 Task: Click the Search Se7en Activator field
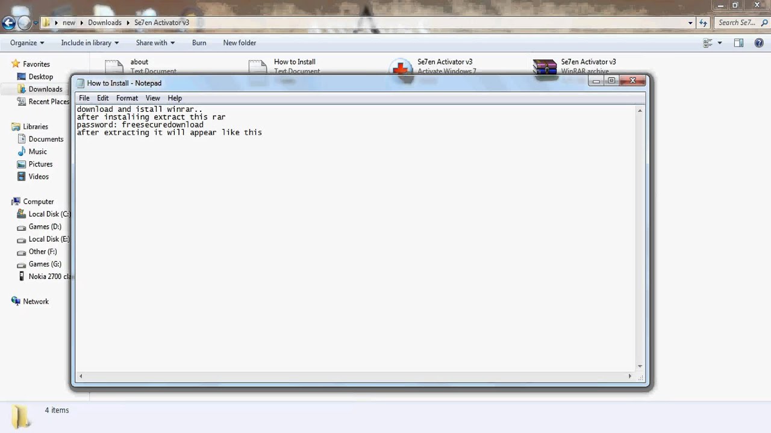point(741,23)
